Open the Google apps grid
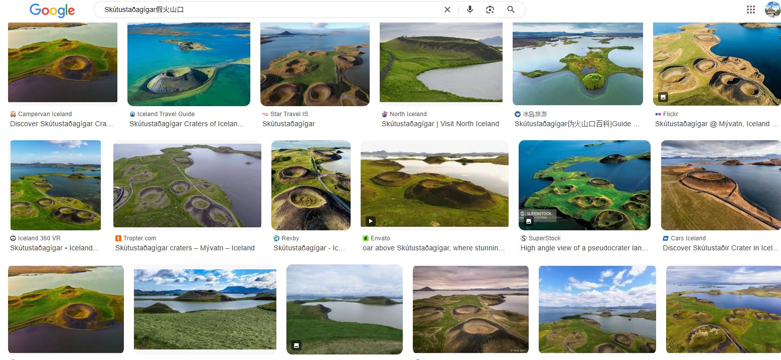This screenshot has height=360, width=781. (750, 10)
